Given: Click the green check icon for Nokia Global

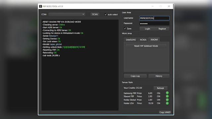Looking at the screenshot, I should pyautogui.click(x=167, y=100).
